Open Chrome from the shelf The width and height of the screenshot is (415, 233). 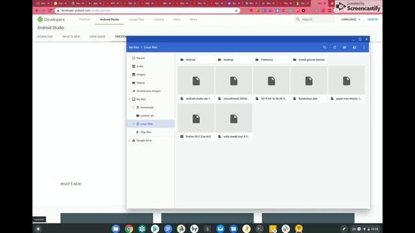point(129,228)
